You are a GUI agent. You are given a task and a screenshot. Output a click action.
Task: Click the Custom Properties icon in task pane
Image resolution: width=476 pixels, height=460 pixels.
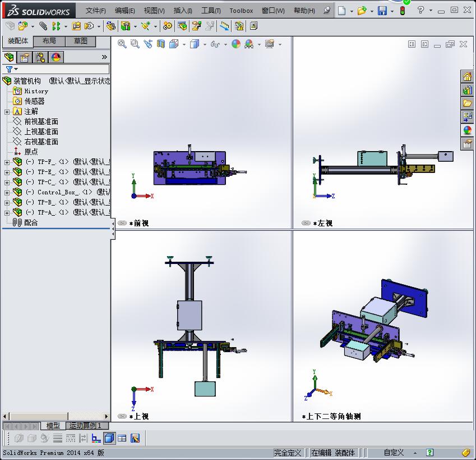point(467,143)
